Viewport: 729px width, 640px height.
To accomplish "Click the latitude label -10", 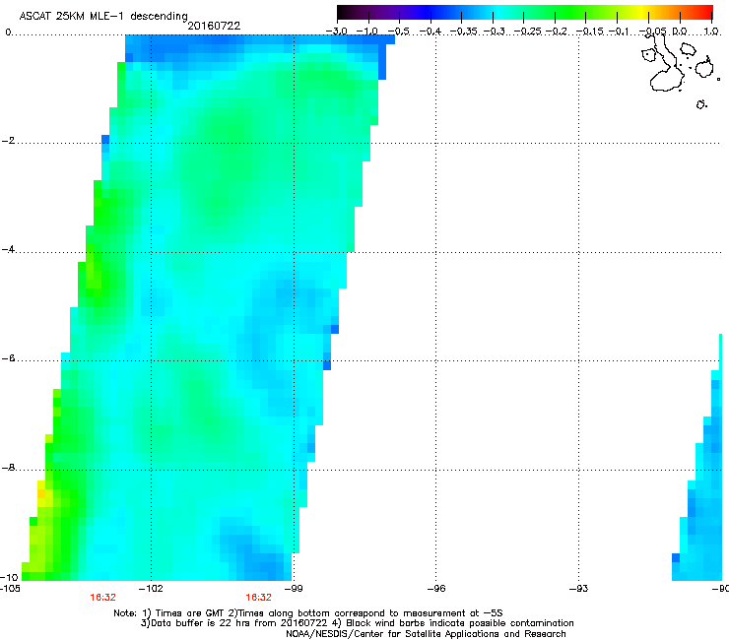I will pyautogui.click(x=9, y=577).
